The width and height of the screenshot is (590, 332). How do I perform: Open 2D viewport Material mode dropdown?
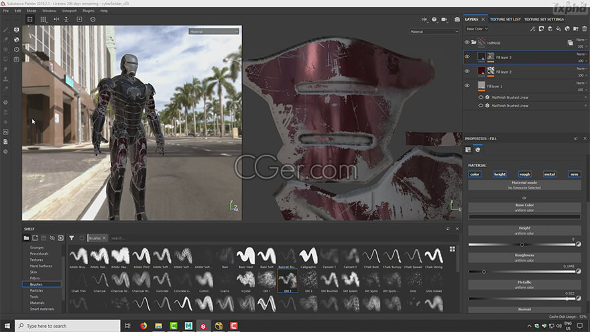pos(434,32)
